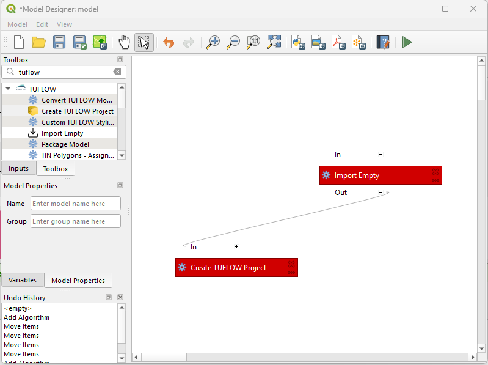This screenshot has height=365, width=488.
Task: Select Package Model algorithm in toolbox
Action: point(65,144)
